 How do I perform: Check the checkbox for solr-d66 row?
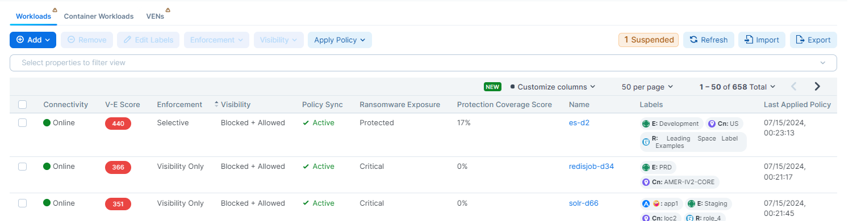tap(23, 203)
